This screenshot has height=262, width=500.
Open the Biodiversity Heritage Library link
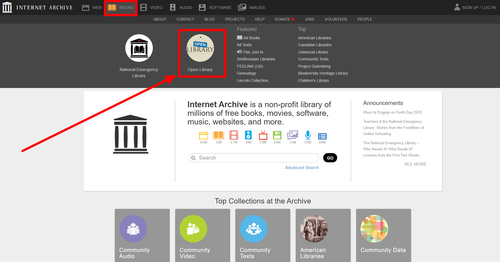323,73
